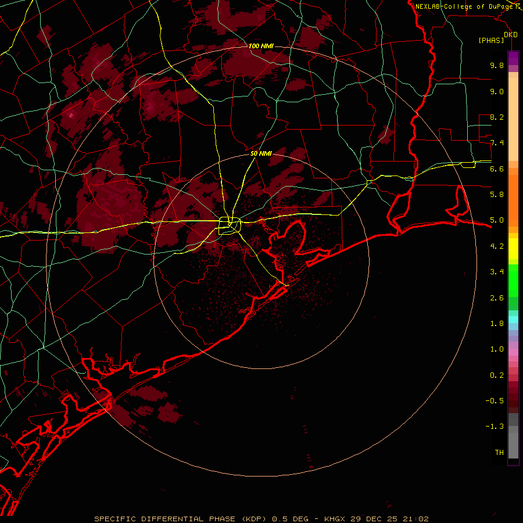
Task: Click the '50 NMI' range ring label
Action: click(261, 153)
